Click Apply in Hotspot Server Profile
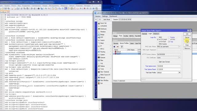Viewport: 197px width, 111px height. click(187, 41)
